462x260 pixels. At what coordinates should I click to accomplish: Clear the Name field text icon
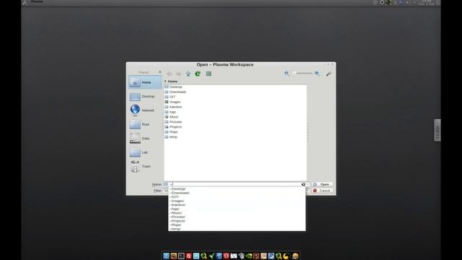[303, 184]
